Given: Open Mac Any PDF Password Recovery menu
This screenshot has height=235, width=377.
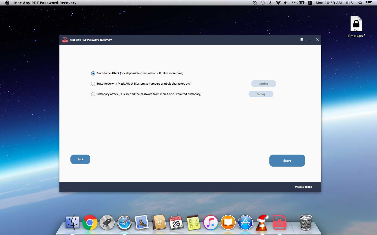Looking at the screenshot, I should click(x=45, y=3).
